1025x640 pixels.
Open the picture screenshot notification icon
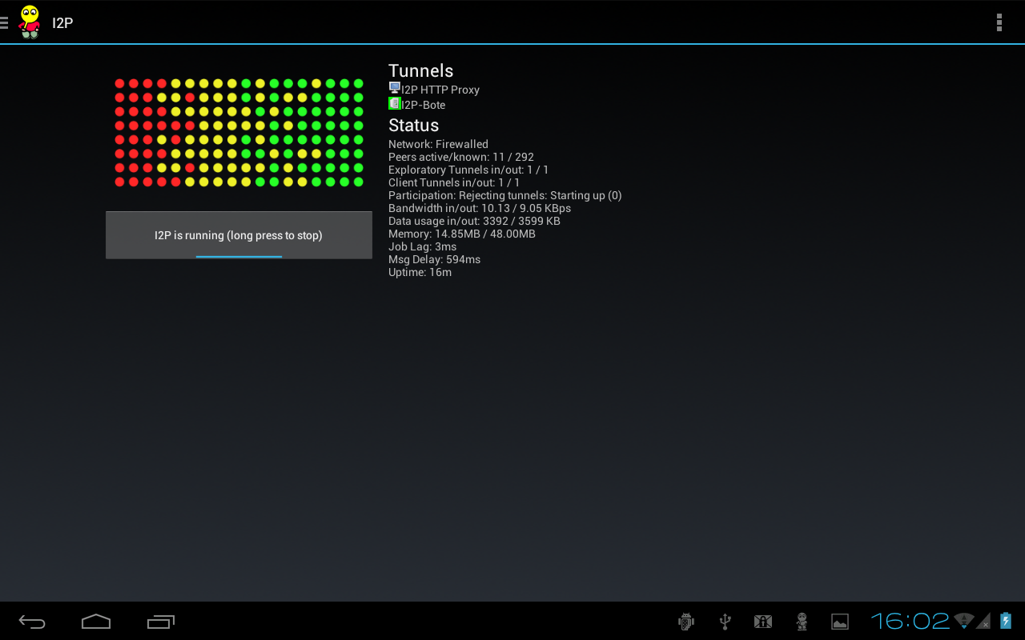coord(839,622)
